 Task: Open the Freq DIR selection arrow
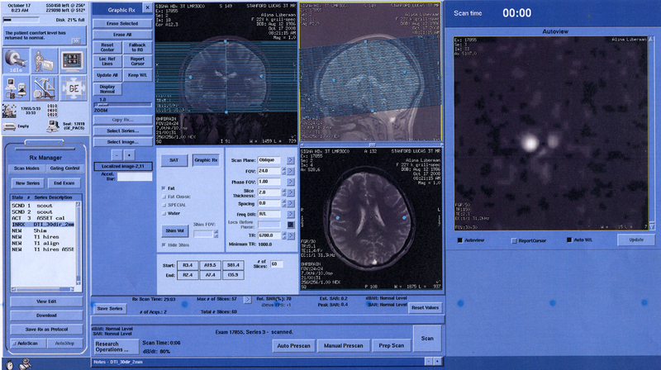pos(292,214)
